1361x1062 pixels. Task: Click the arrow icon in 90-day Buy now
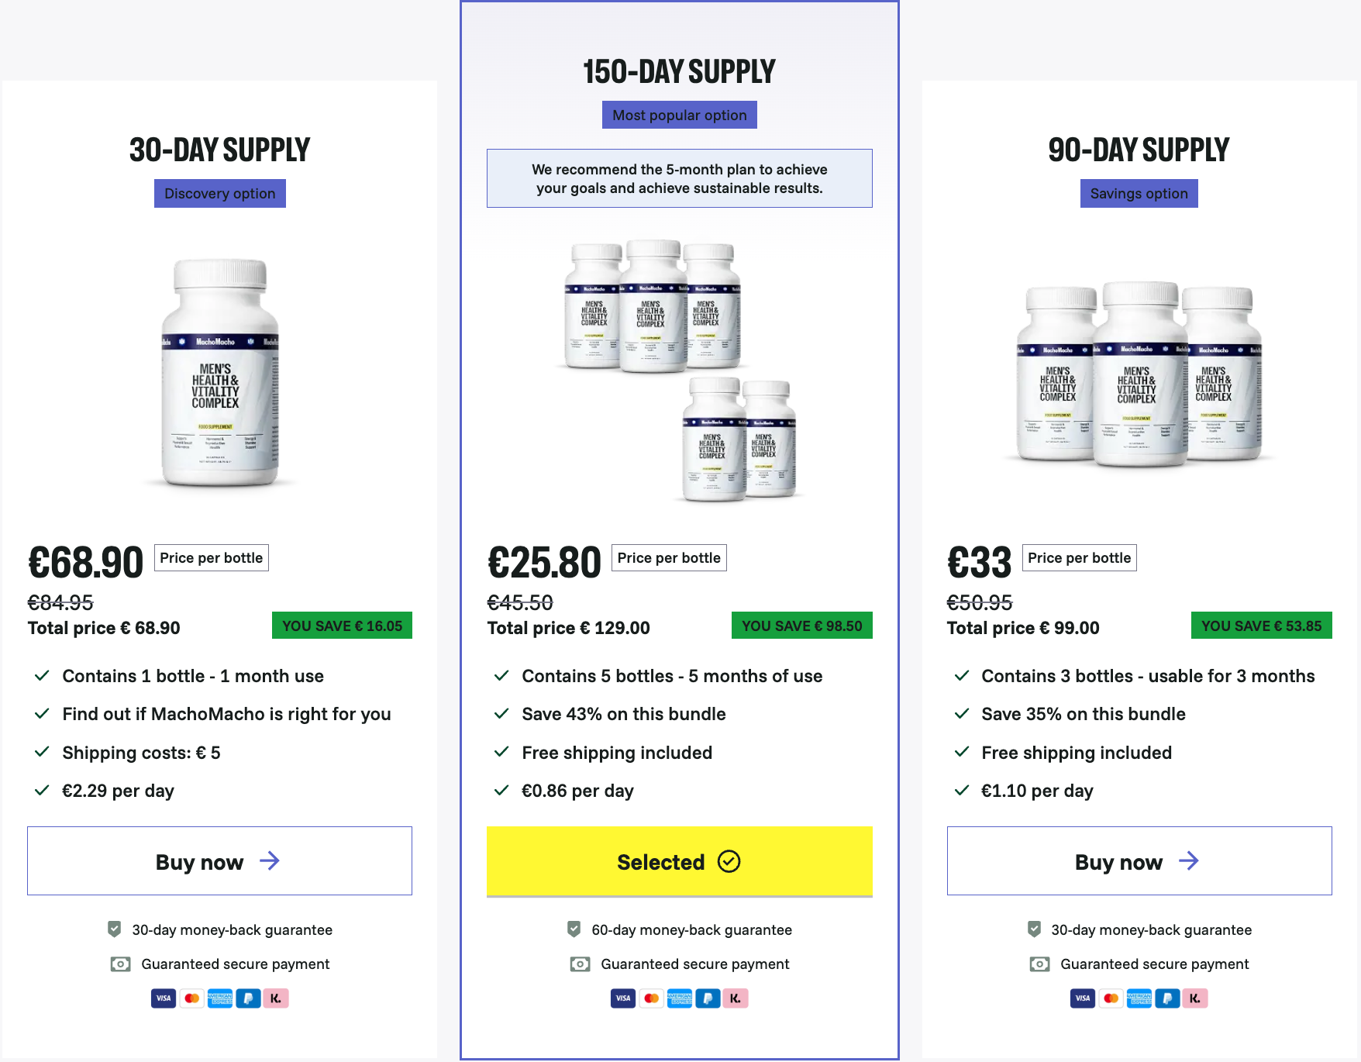coord(1188,860)
